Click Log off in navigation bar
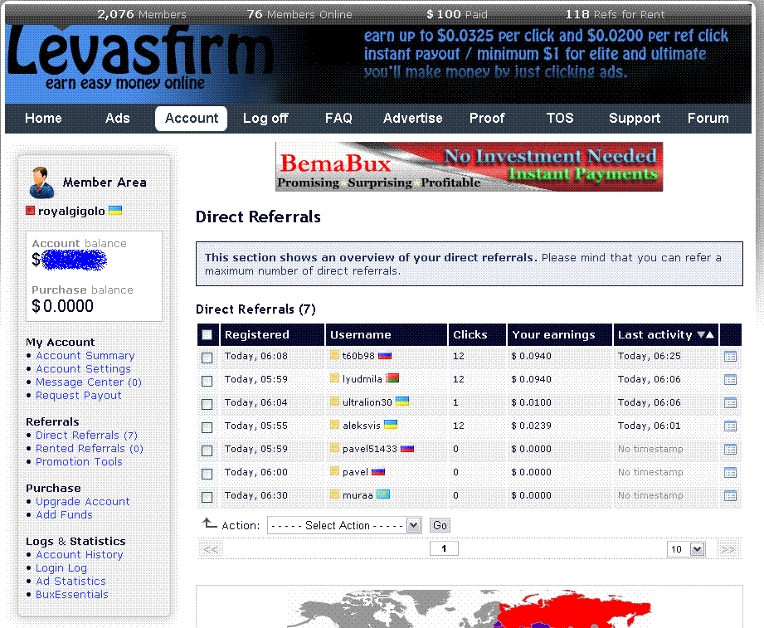Image resolution: width=764 pixels, height=628 pixels. [x=265, y=119]
